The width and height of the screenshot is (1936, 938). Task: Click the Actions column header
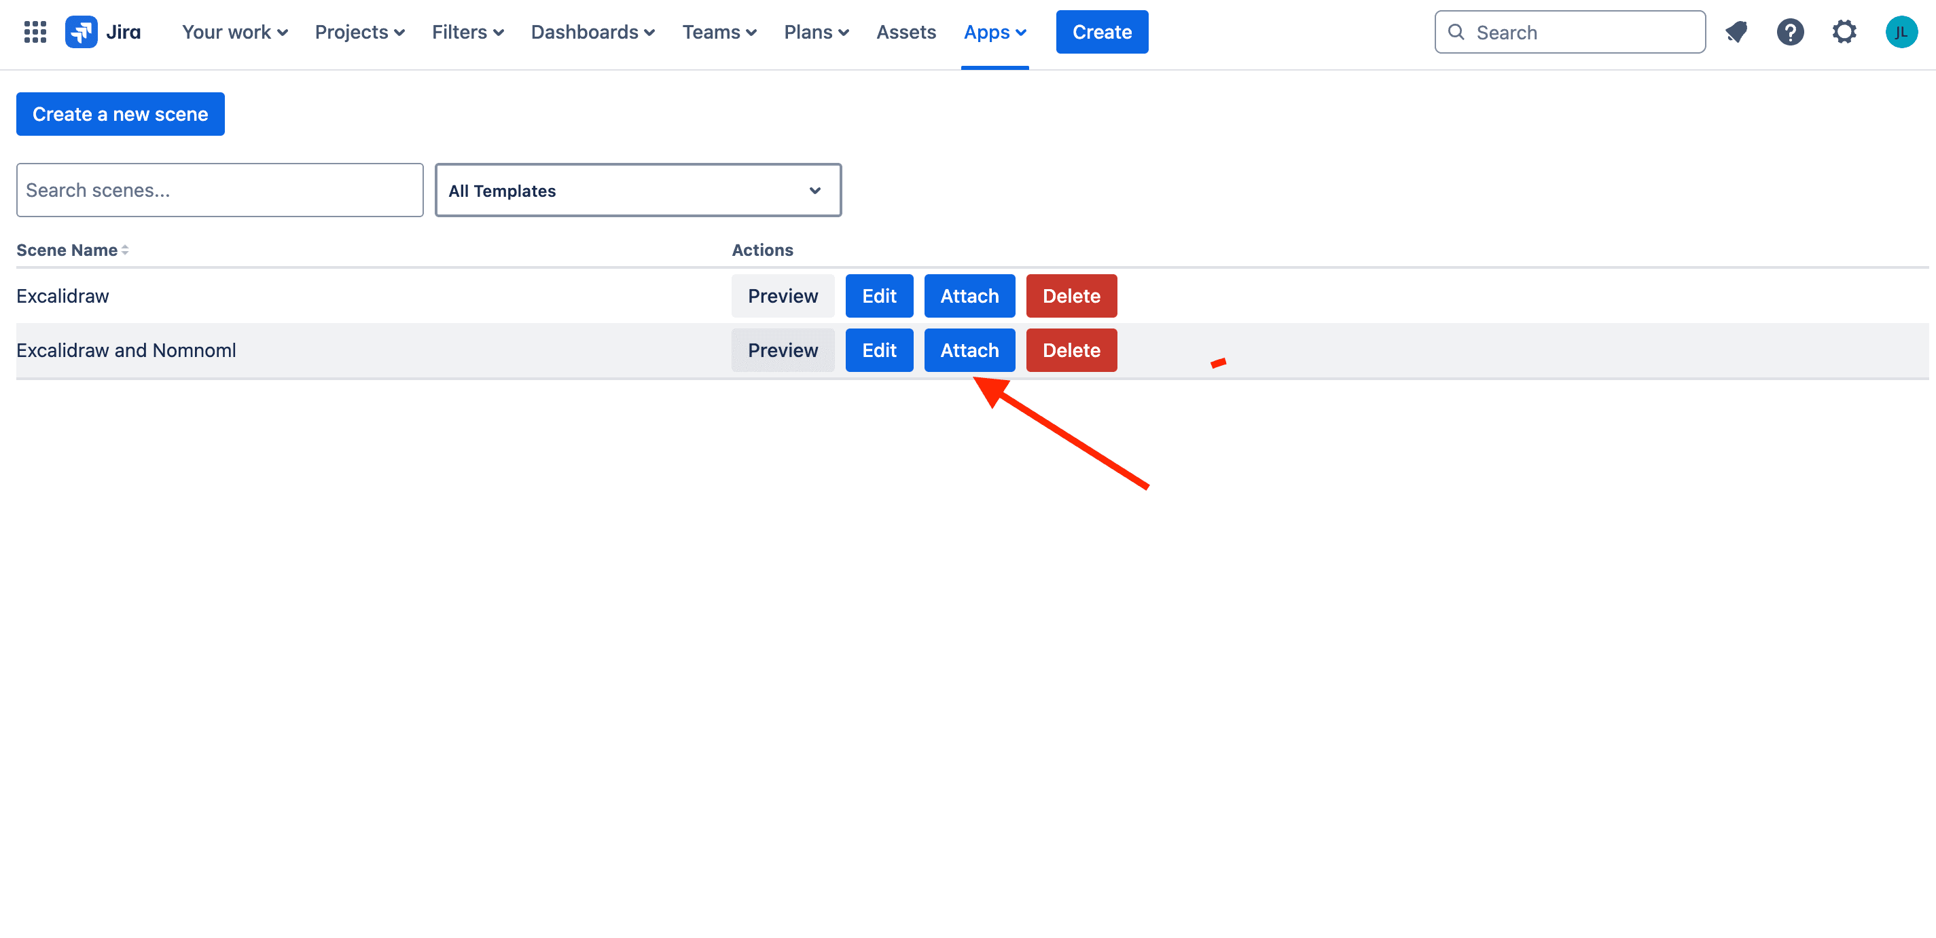[762, 250]
